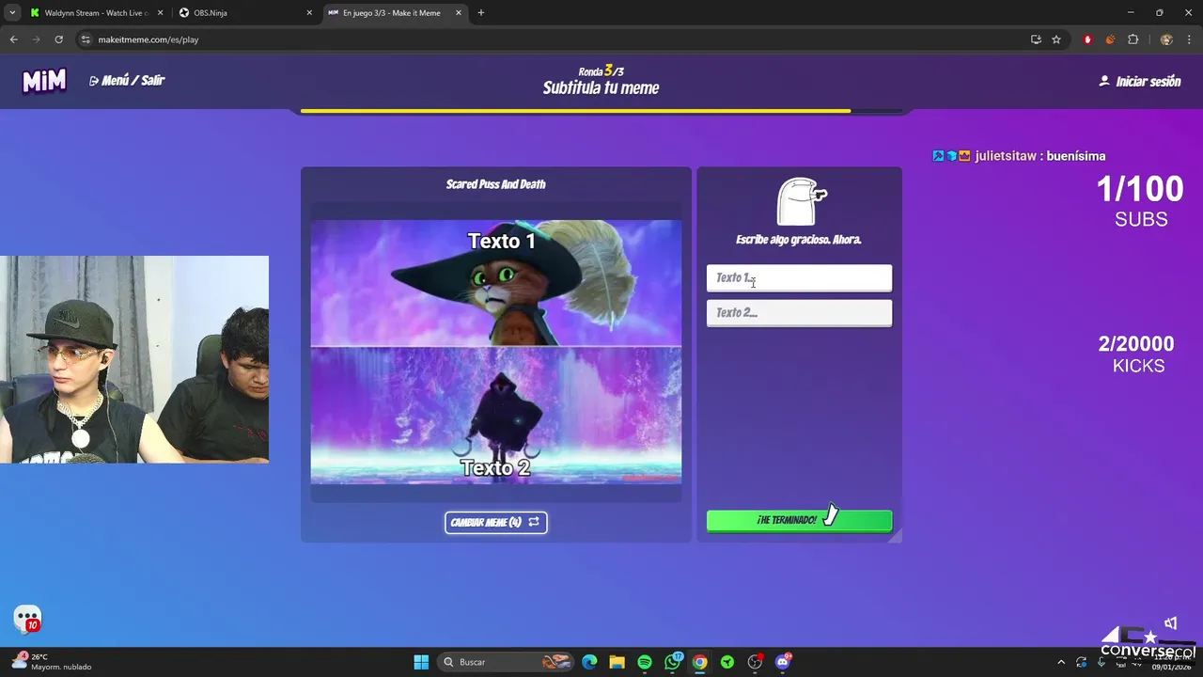
Task: Open Chrome three-dot menu
Action: [1190, 39]
